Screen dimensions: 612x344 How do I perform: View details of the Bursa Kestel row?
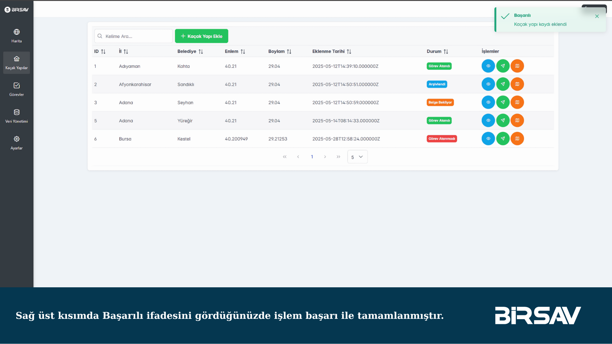click(488, 139)
